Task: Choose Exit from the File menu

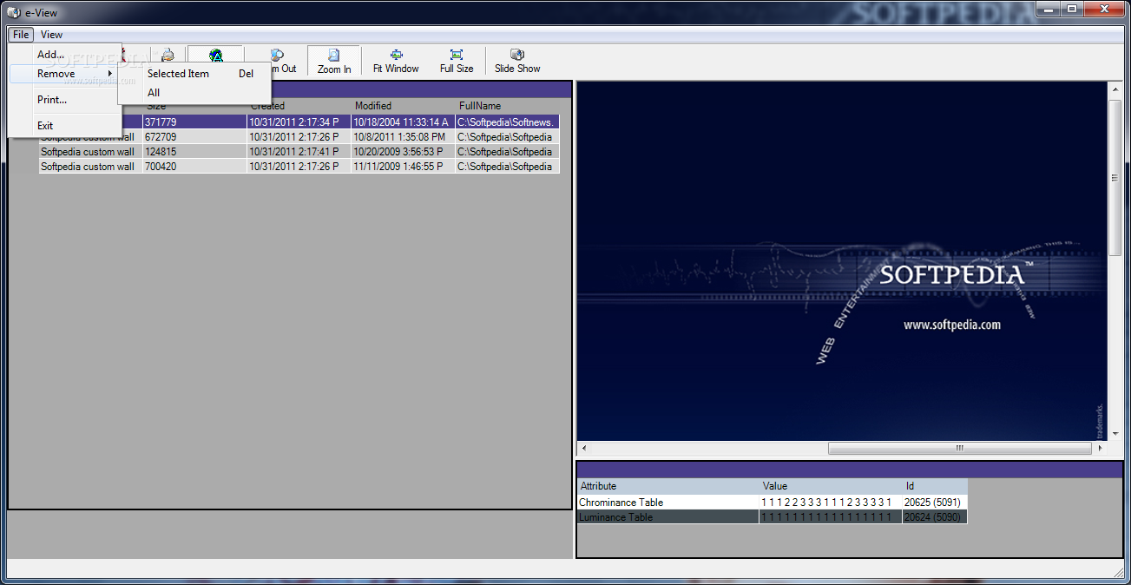Action: 64,126
